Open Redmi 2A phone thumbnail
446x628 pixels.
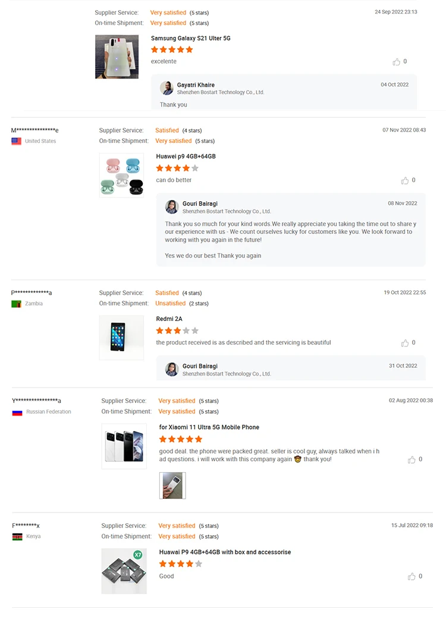coord(121,338)
